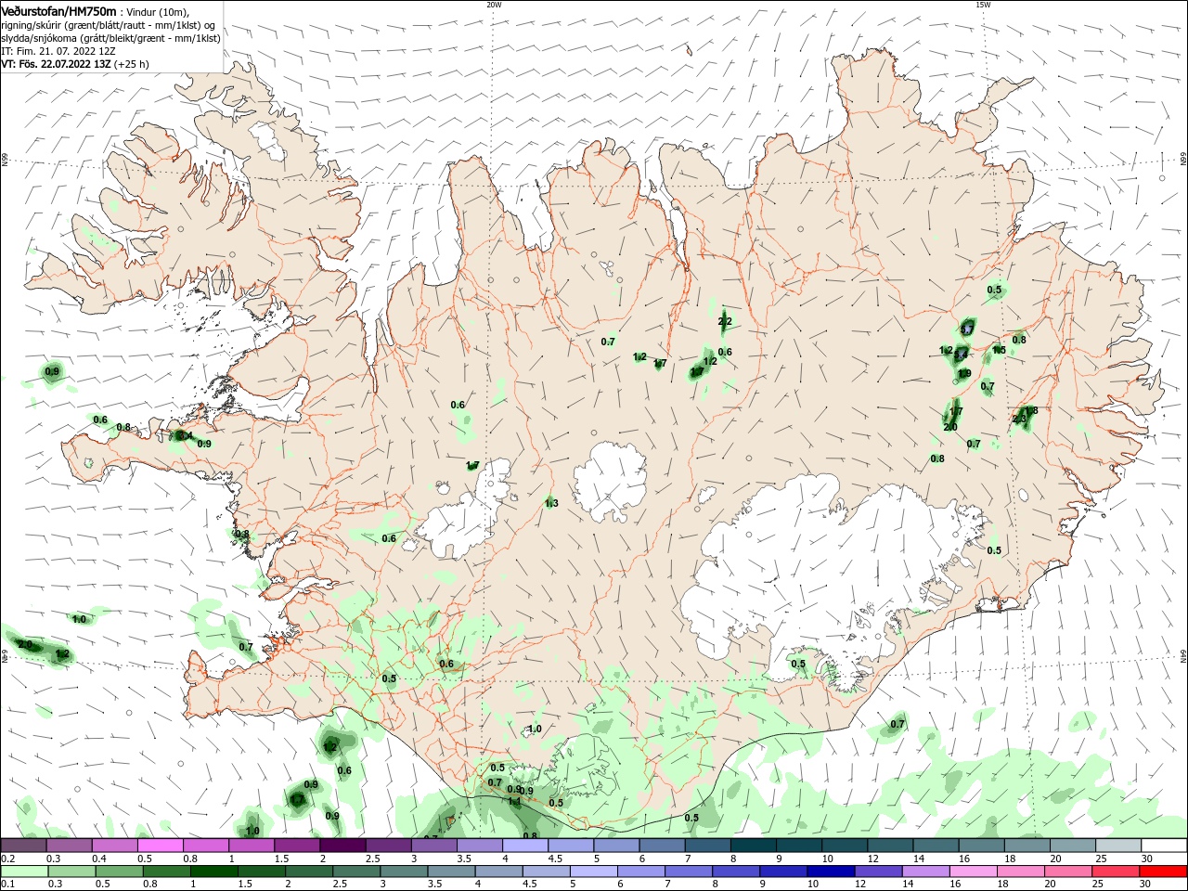The width and height of the screenshot is (1188, 891).
Task: Pick the lower-scale grey-green swatch at 3
Action: point(403,872)
